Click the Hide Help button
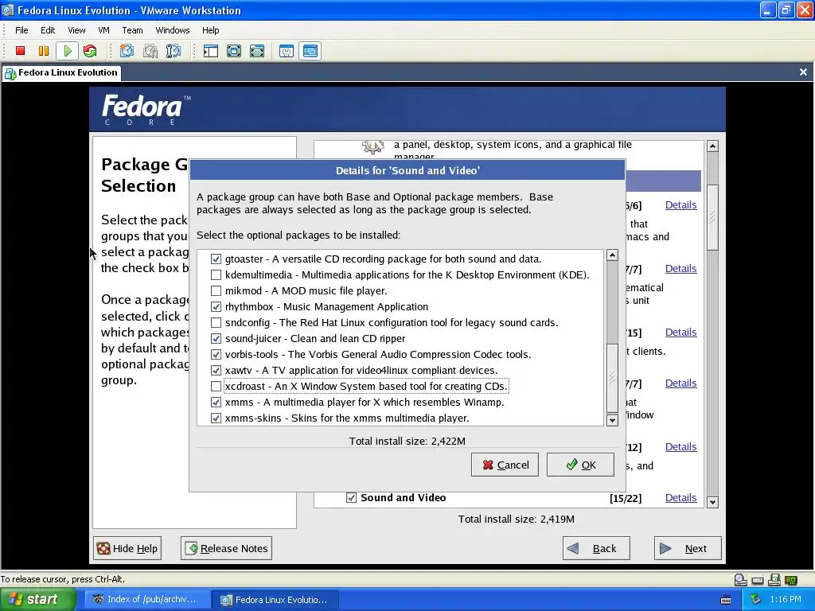815x611 pixels. click(127, 549)
